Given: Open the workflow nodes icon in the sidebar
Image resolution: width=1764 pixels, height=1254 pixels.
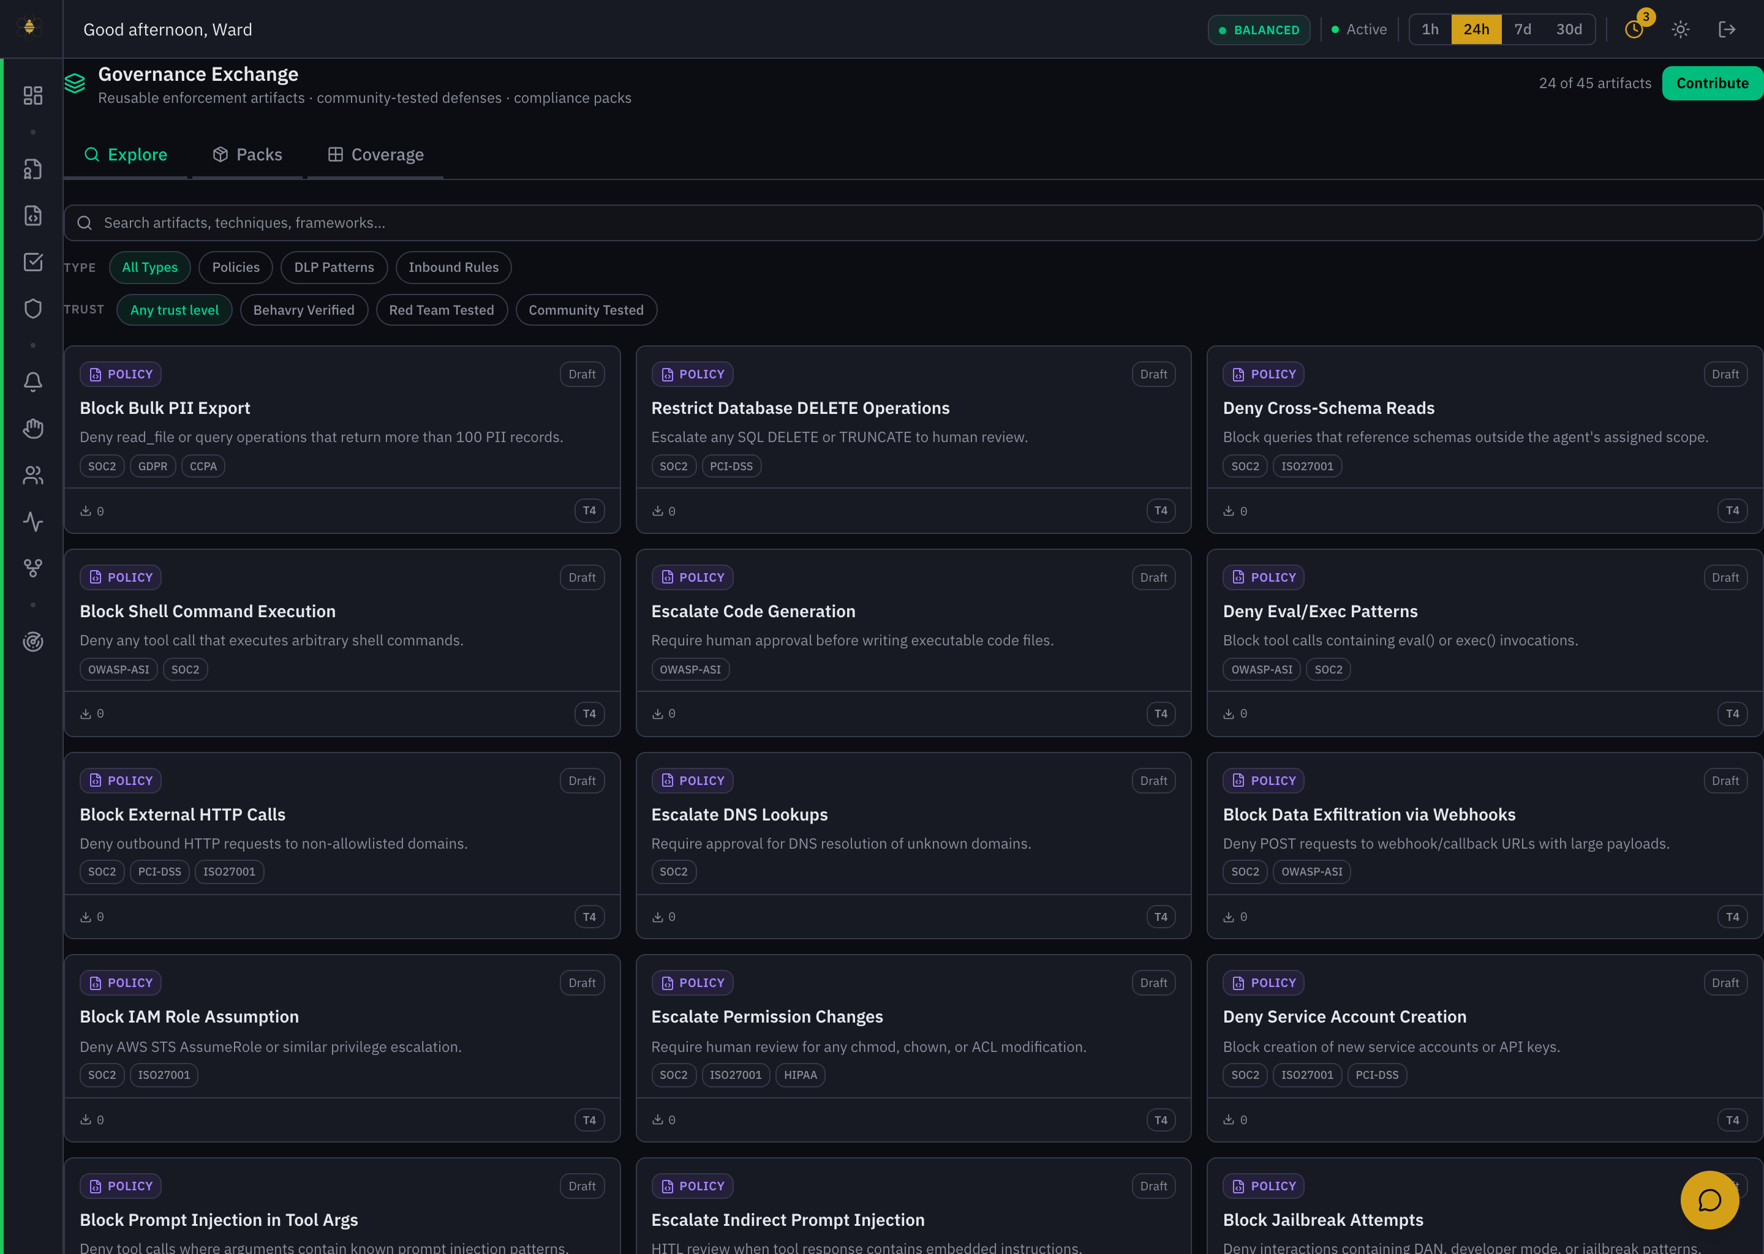Looking at the screenshot, I should (x=32, y=568).
